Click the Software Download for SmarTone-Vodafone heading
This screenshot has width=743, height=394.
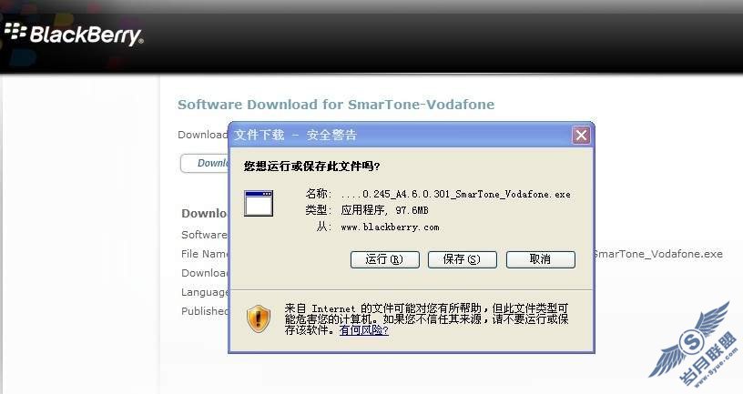336,104
